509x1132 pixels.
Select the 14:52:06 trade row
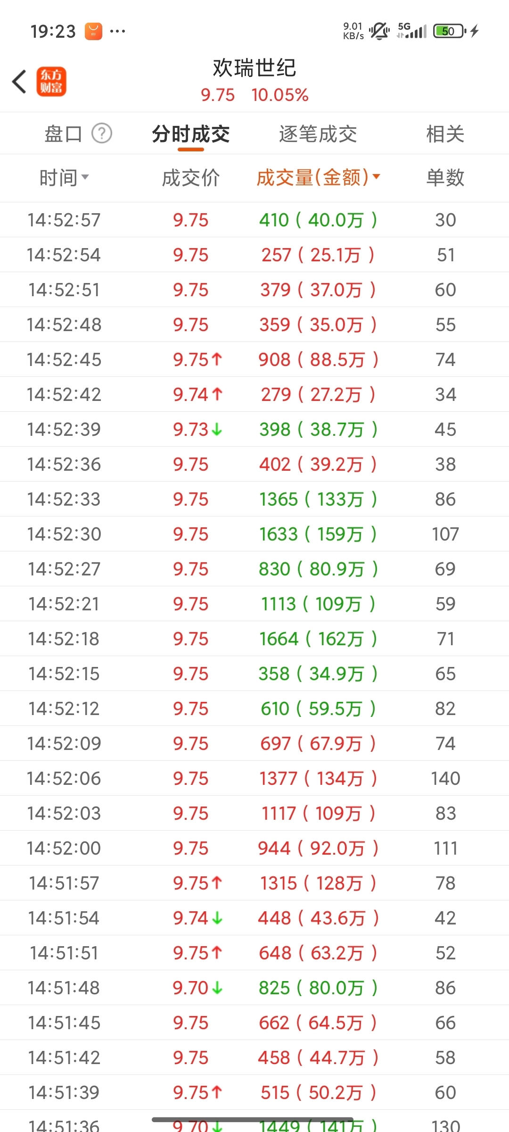254,778
